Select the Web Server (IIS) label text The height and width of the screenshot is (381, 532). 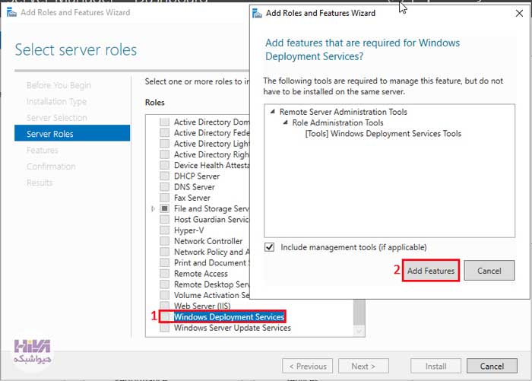(202, 306)
